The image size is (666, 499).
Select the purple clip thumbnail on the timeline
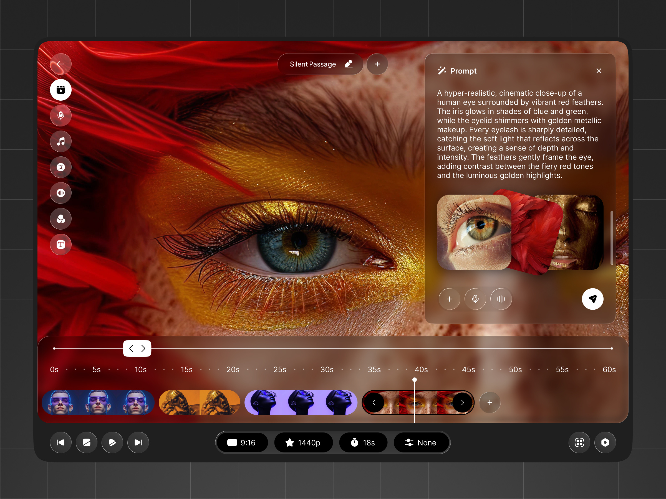point(301,403)
